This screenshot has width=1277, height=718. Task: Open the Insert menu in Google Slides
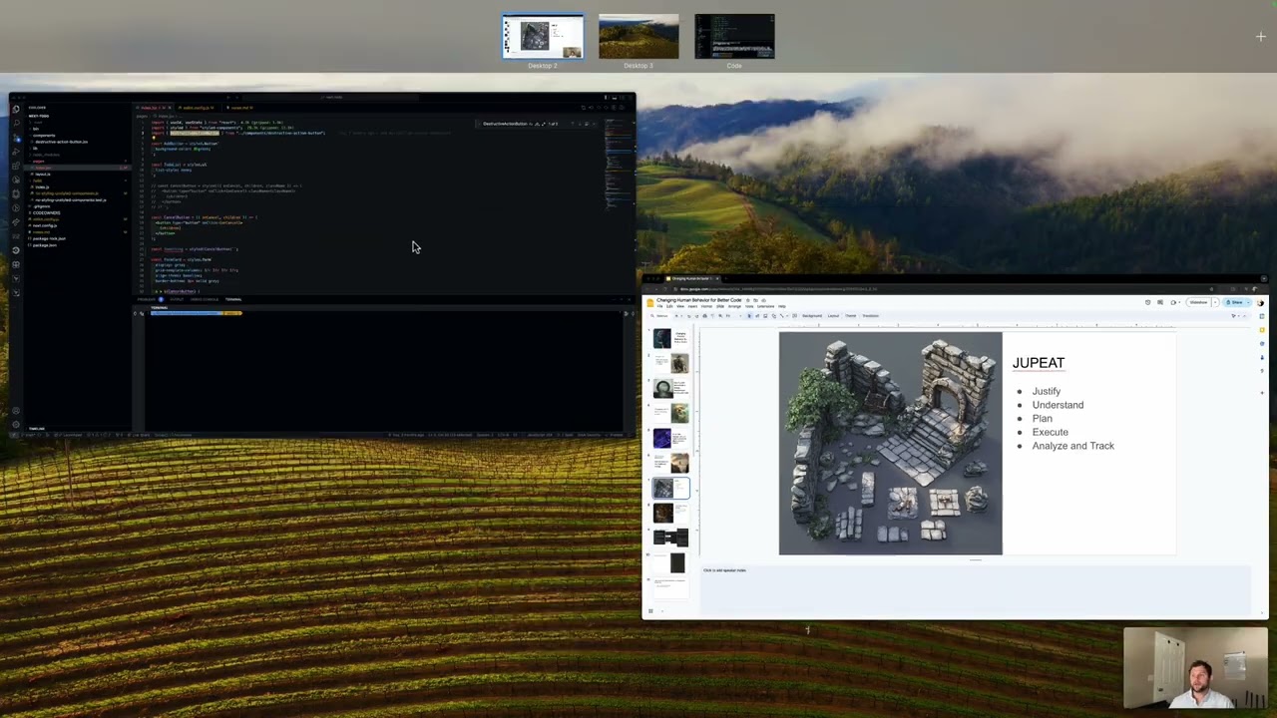point(692,306)
